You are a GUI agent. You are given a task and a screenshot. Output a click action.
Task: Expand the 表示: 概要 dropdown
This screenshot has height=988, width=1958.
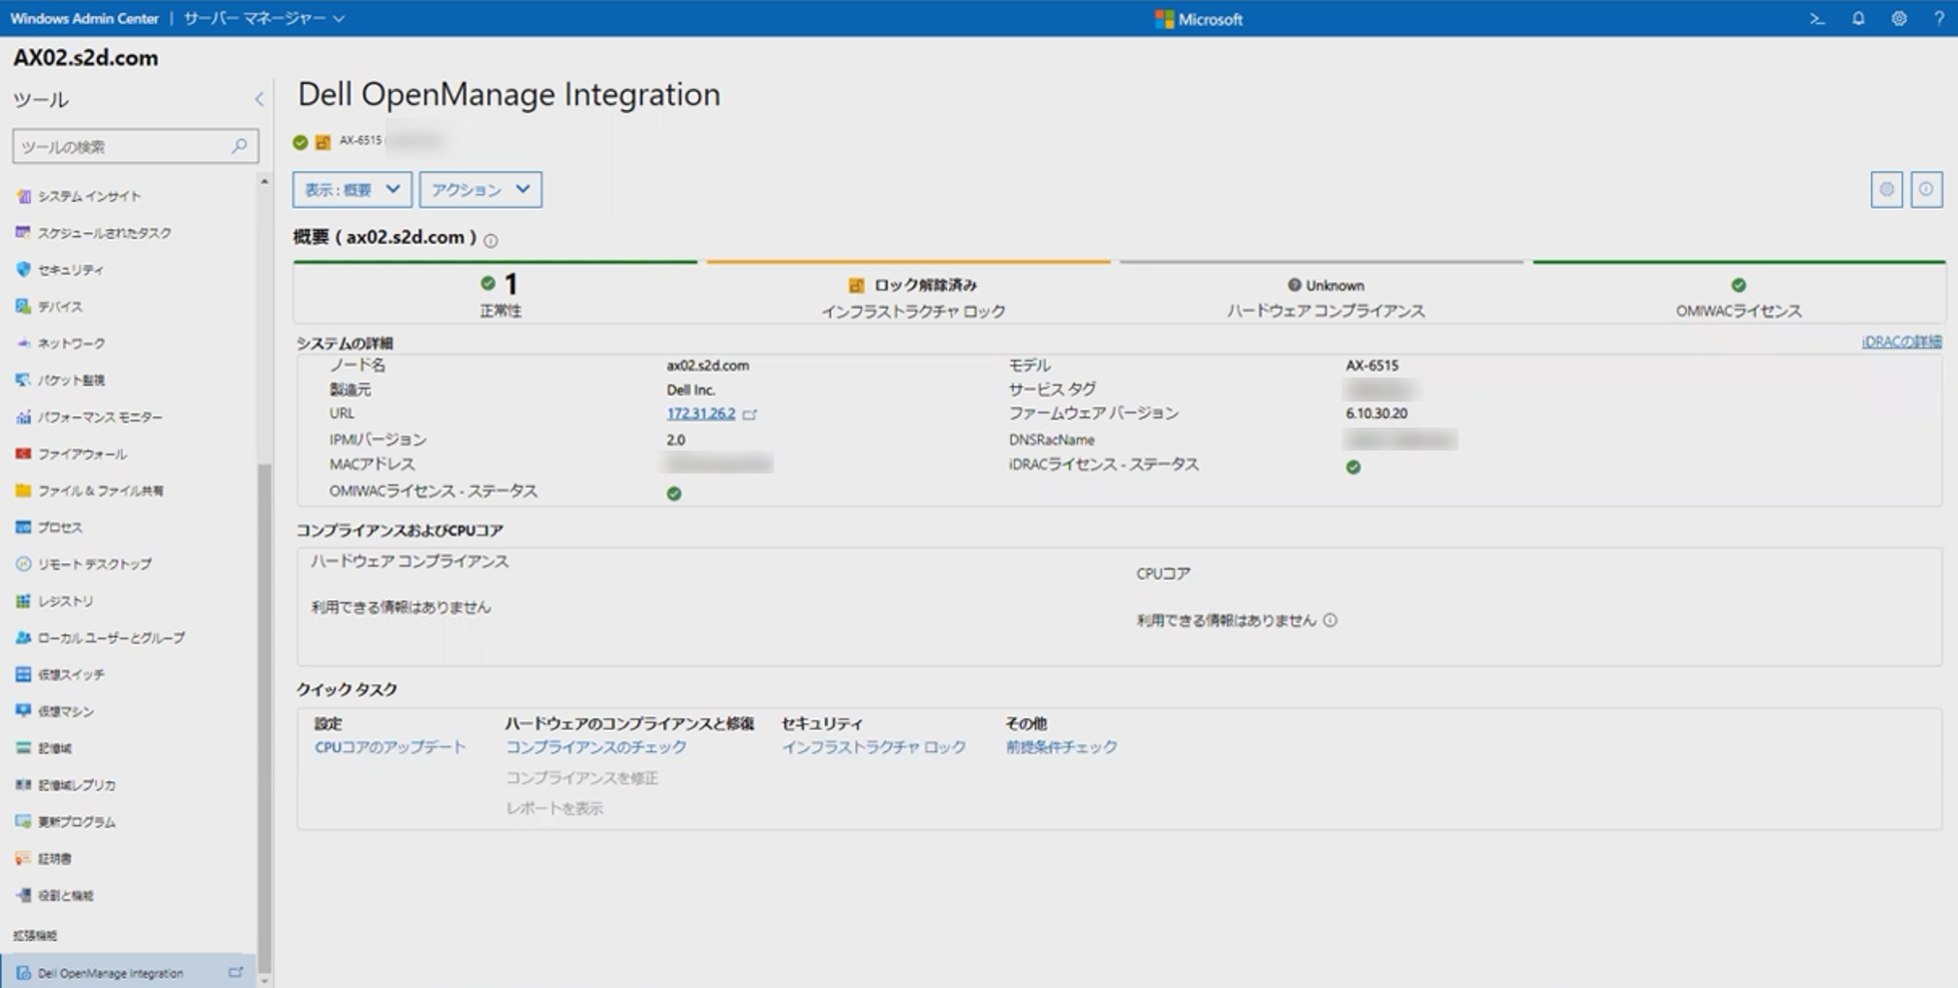(x=352, y=189)
